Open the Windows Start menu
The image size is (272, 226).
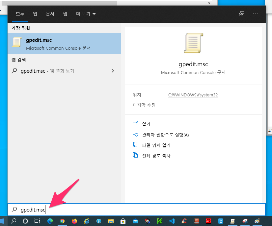pos(2,221)
